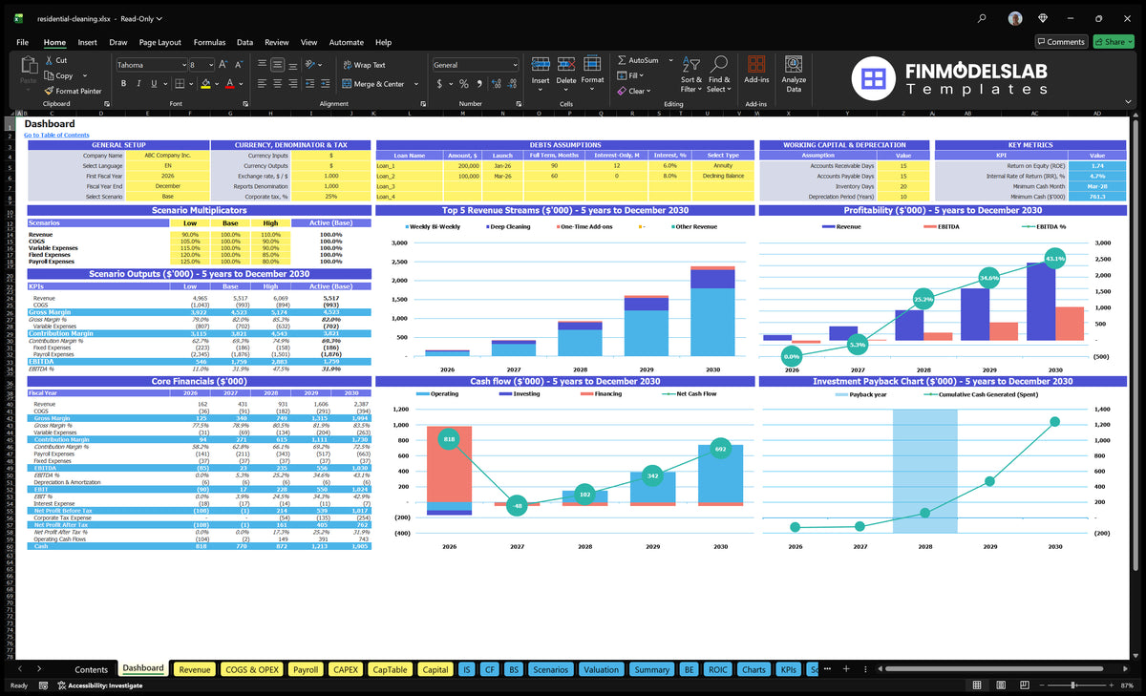This screenshot has height=696, width=1146.
Task: Collapse the ribbon with the chevron
Action: (1128, 102)
